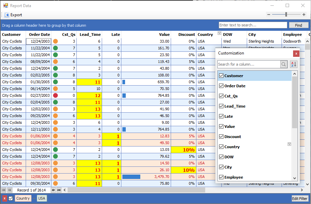
Task: Toggle the Value column checkbox
Action: pos(221,126)
